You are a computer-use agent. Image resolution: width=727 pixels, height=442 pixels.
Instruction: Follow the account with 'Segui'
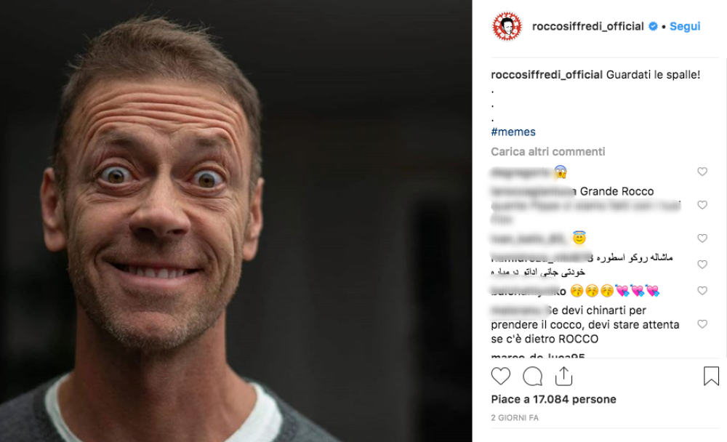pyautogui.click(x=685, y=26)
